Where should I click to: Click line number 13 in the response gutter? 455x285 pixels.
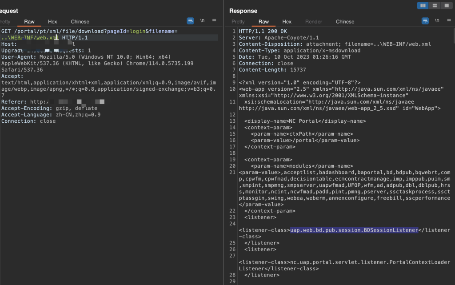(232, 121)
